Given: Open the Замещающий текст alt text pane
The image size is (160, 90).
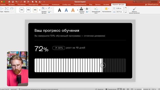Looking at the screenshot, I should 96,10.
